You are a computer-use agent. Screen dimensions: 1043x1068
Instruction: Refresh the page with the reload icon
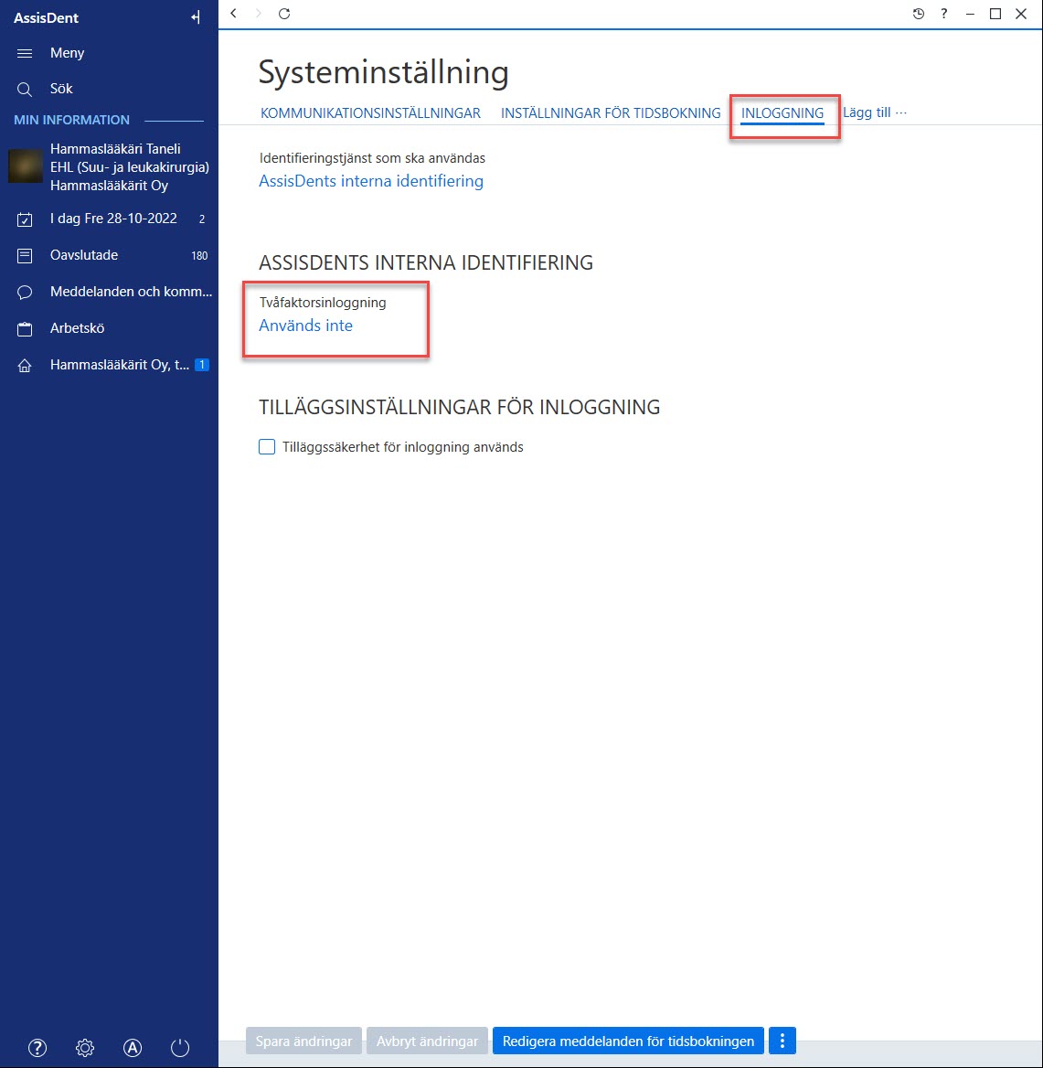click(284, 14)
